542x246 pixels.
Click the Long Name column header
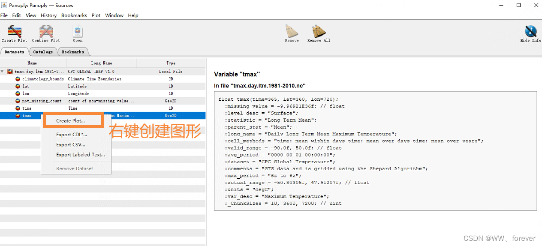tap(102, 63)
